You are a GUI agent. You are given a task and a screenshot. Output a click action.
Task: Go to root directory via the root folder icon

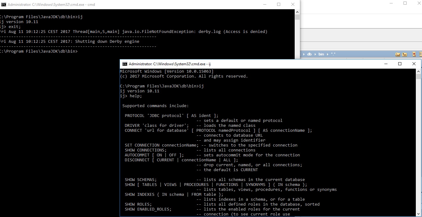click(x=398, y=54)
